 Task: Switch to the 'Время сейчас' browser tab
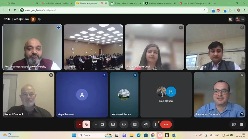tap(126, 3)
